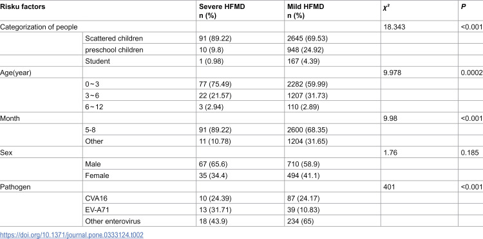This screenshot has width=483, height=239.
Task: Click the Scattered children row label
Action: point(114,39)
